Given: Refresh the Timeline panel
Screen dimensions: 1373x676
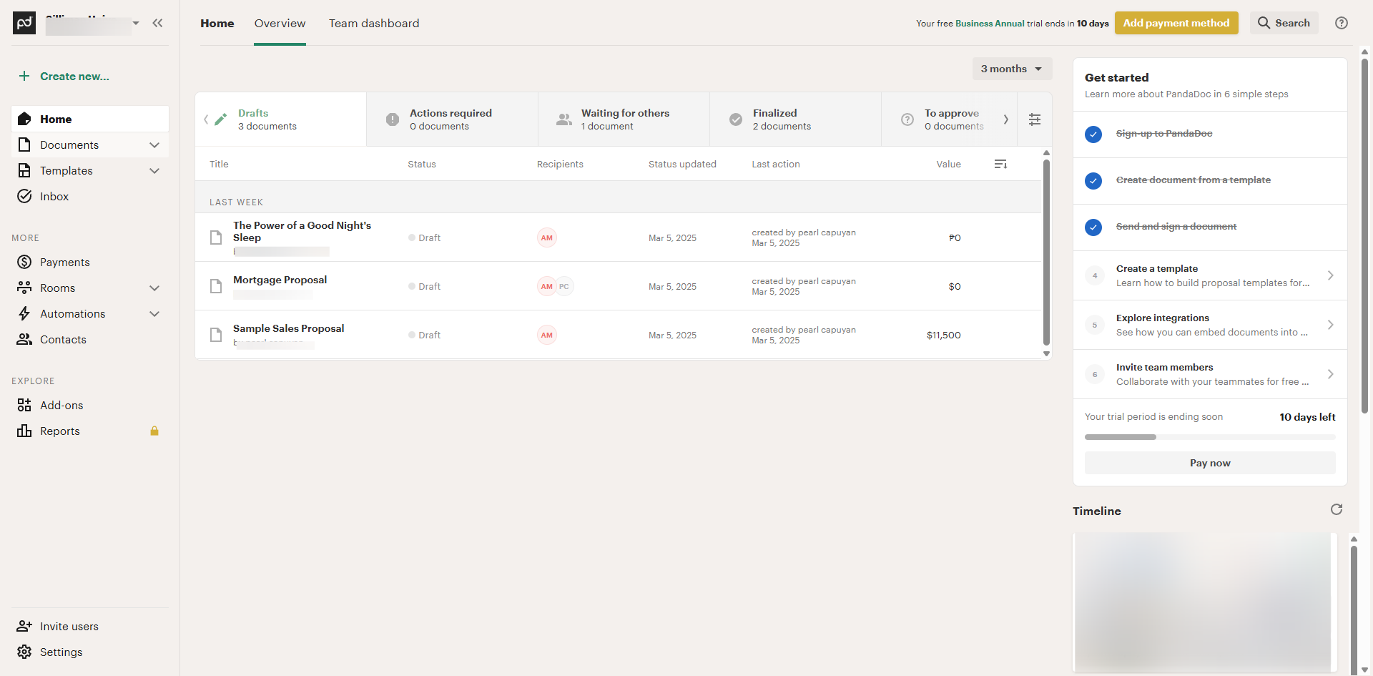Looking at the screenshot, I should coord(1336,509).
